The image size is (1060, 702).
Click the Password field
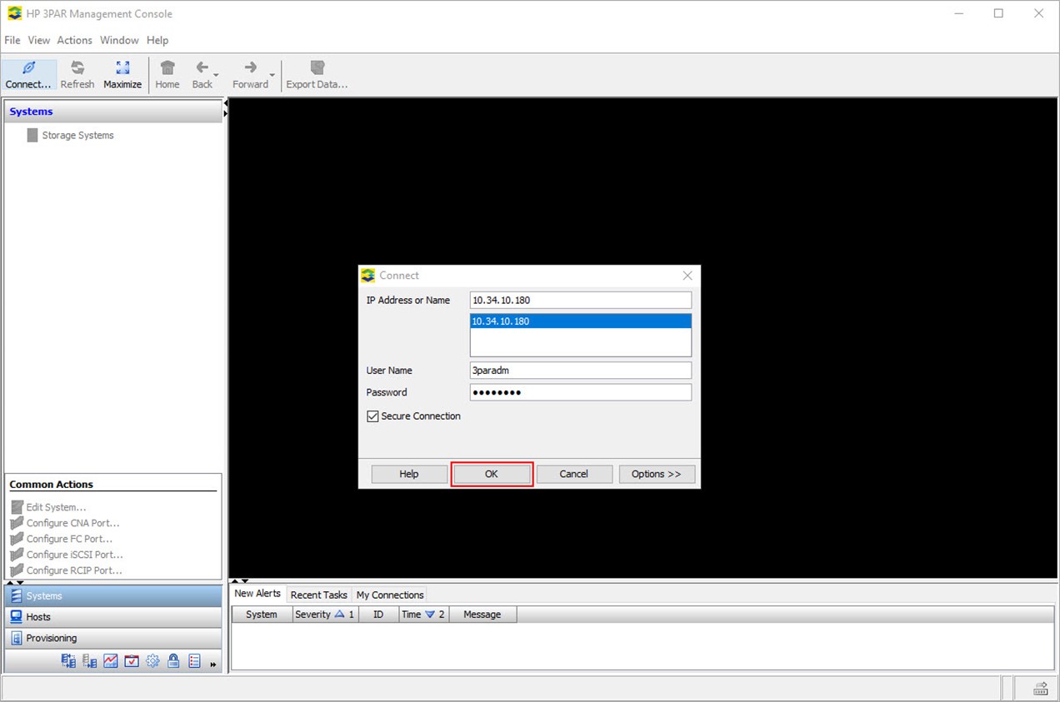pyautogui.click(x=581, y=392)
